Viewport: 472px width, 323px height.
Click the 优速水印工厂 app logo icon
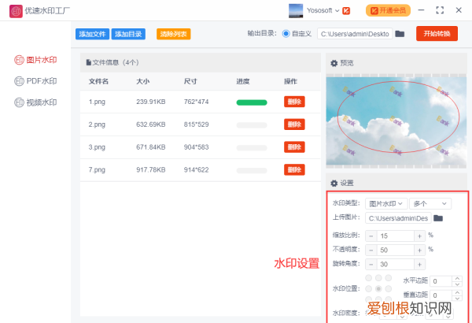pos(16,11)
